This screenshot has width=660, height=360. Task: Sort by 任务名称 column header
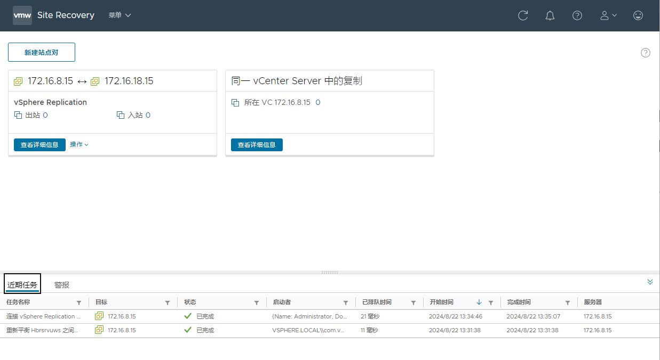tap(18, 302)
